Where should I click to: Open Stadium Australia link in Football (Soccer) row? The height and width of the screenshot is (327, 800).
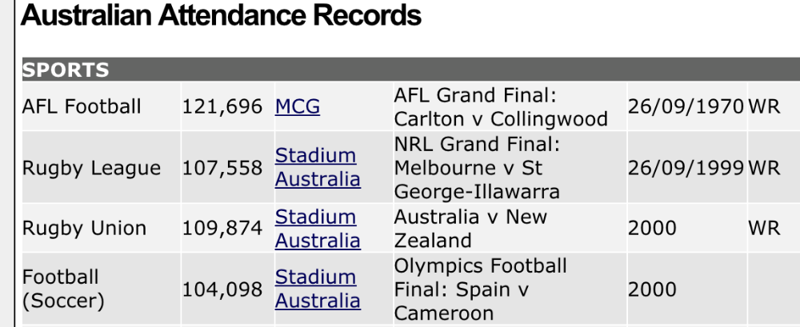pyautogui.click(x=318, y=289)
